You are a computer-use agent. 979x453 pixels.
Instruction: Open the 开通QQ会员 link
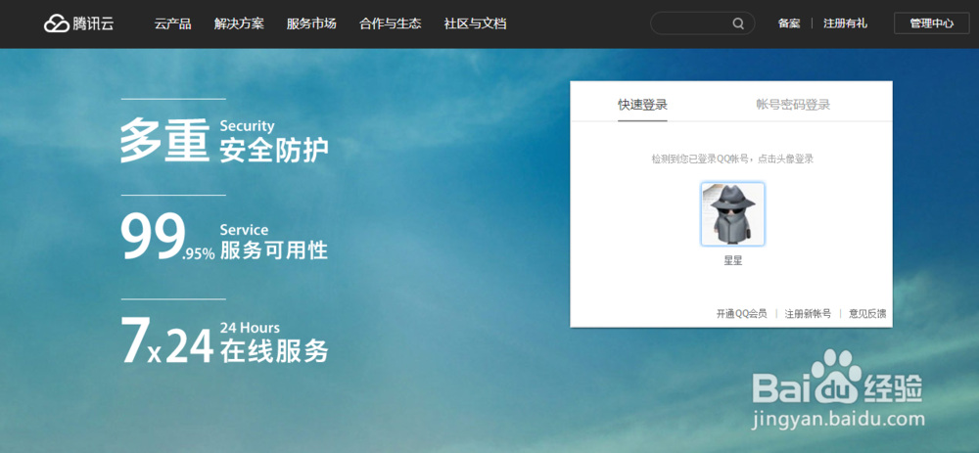click(x=742, y=313)
